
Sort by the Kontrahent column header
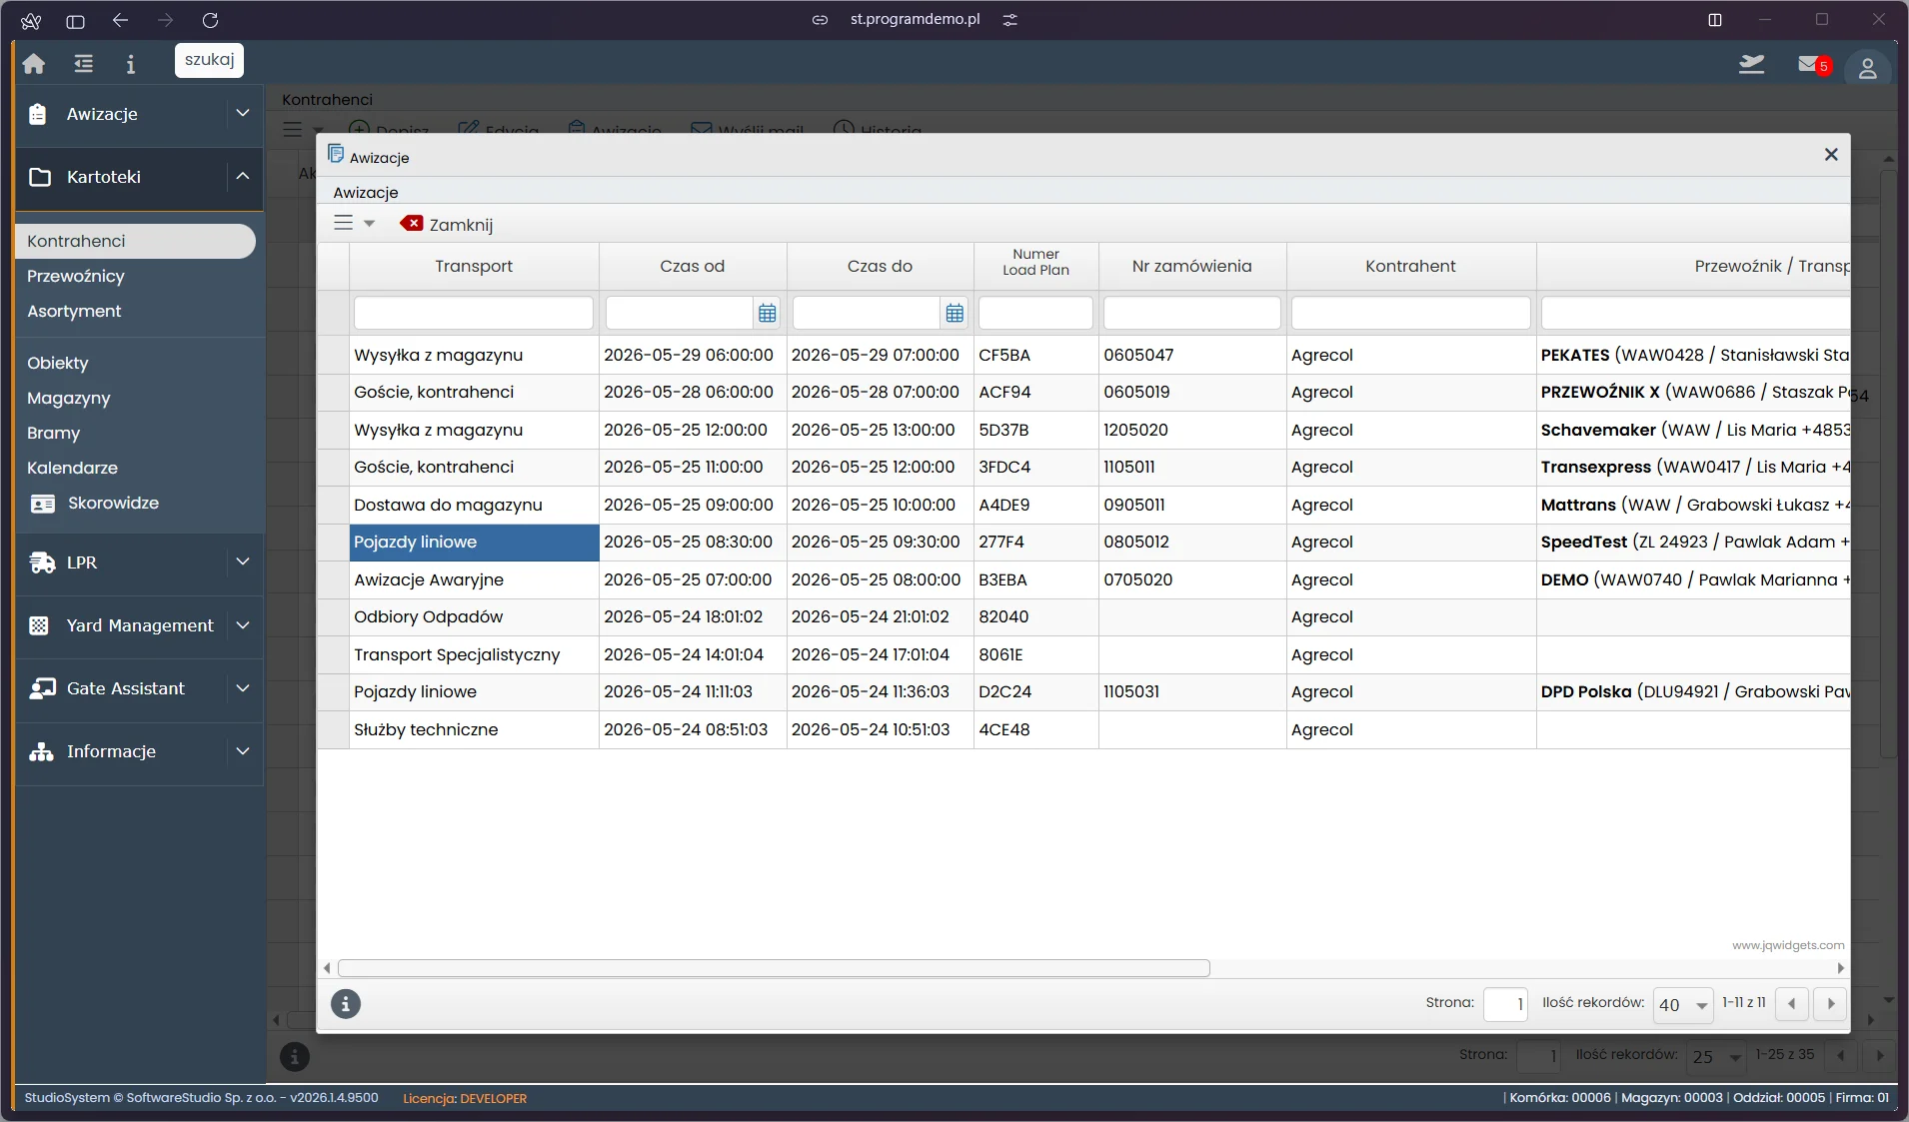click(x=1410, y=266)
